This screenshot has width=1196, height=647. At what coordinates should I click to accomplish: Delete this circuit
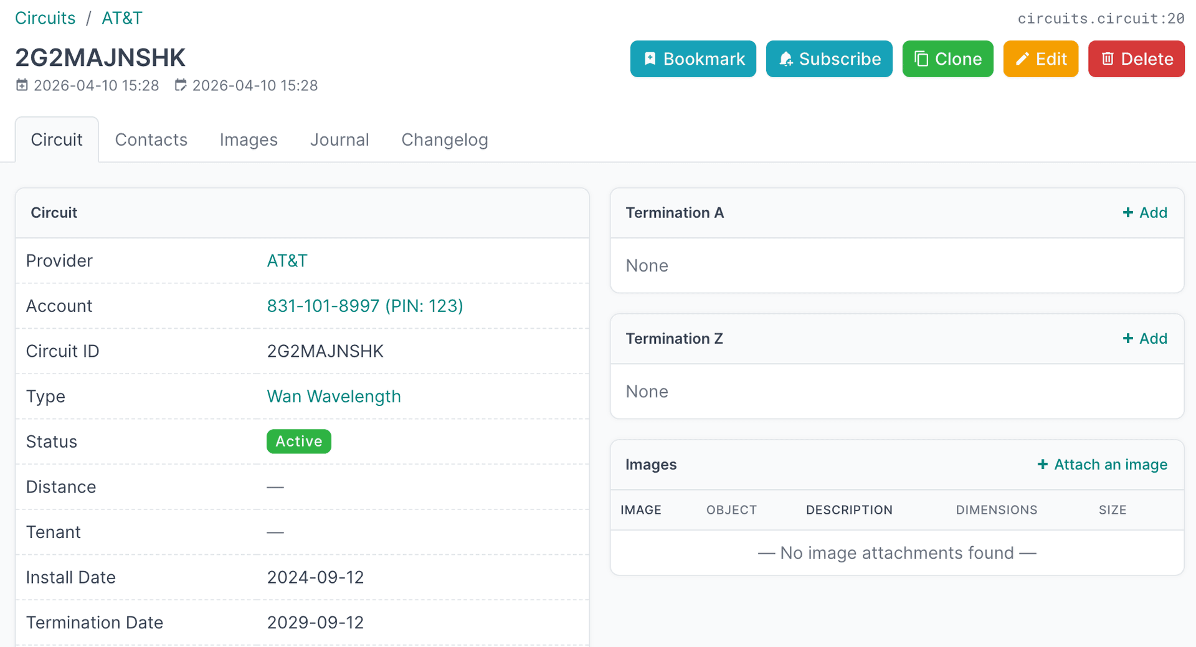pos(1136,59)
